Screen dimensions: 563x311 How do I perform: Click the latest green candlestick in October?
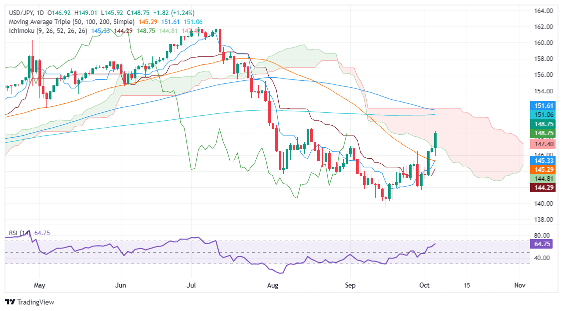(x=436, y=141)
